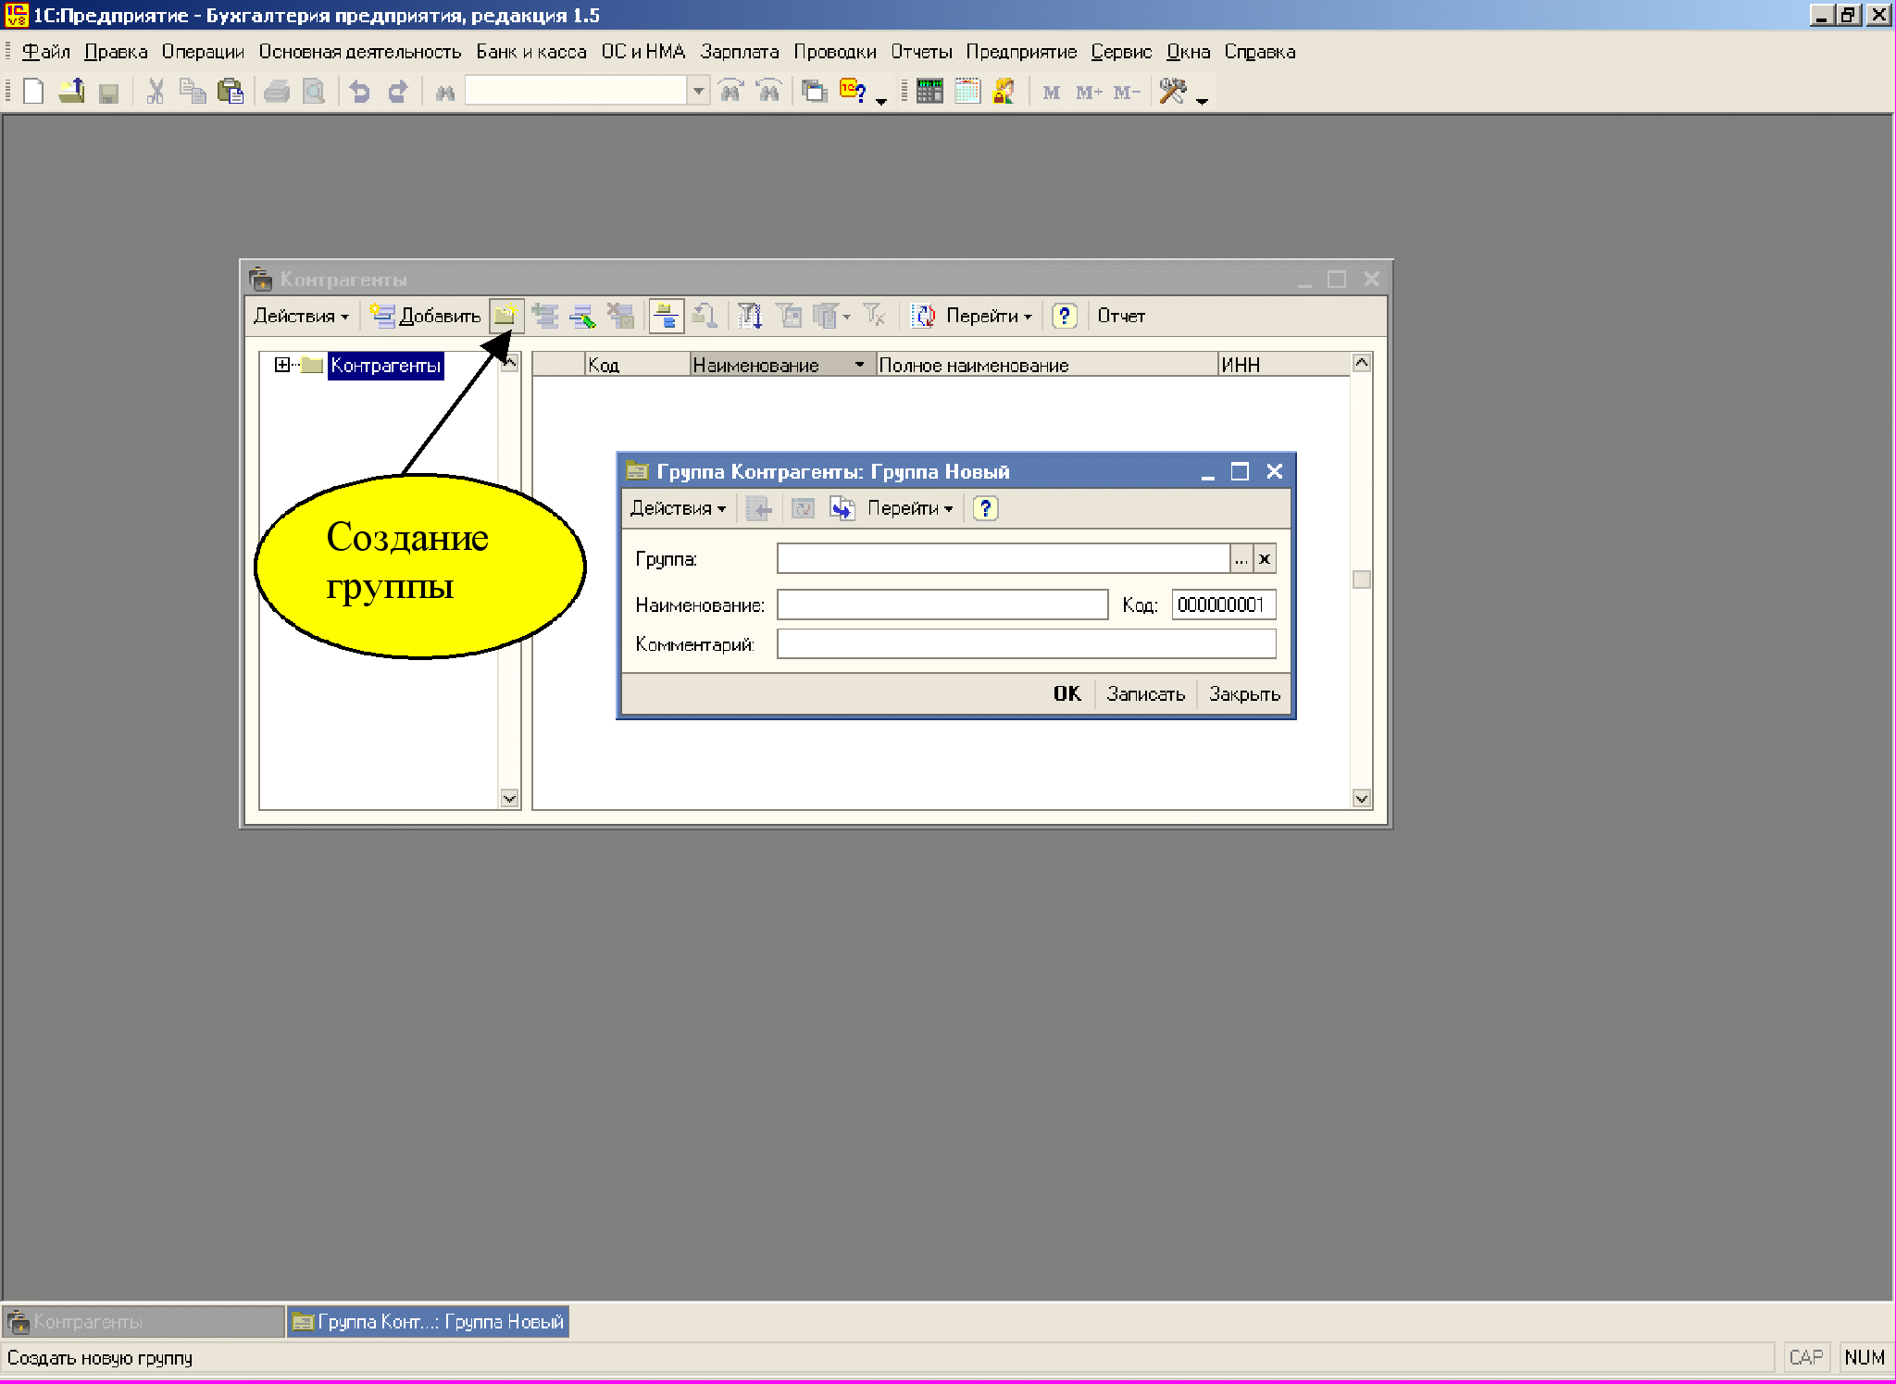The width and height of the screenshot is (1896, 1384).
Task: Open Перейти dropdown in Контрагенты toolbar
Action: pyautogui.click(x=989, y=317)
